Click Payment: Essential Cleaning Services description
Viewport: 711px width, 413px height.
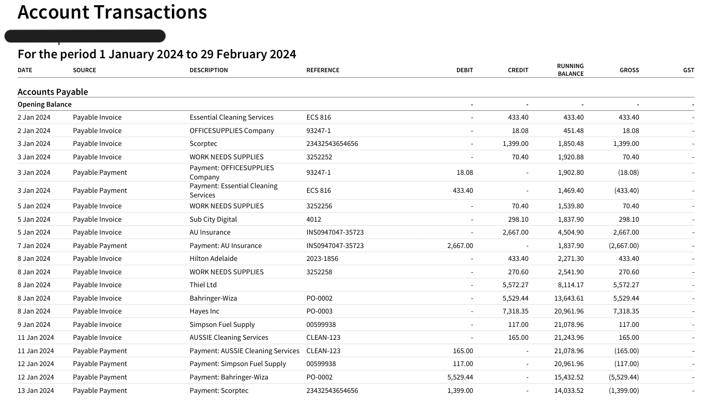pyautogui.click(x=233, y=190)
